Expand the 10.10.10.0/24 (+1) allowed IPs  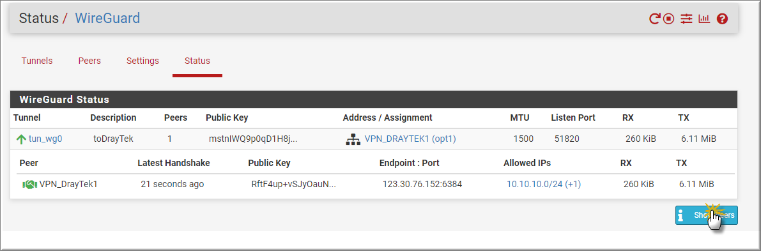point(544,184)
